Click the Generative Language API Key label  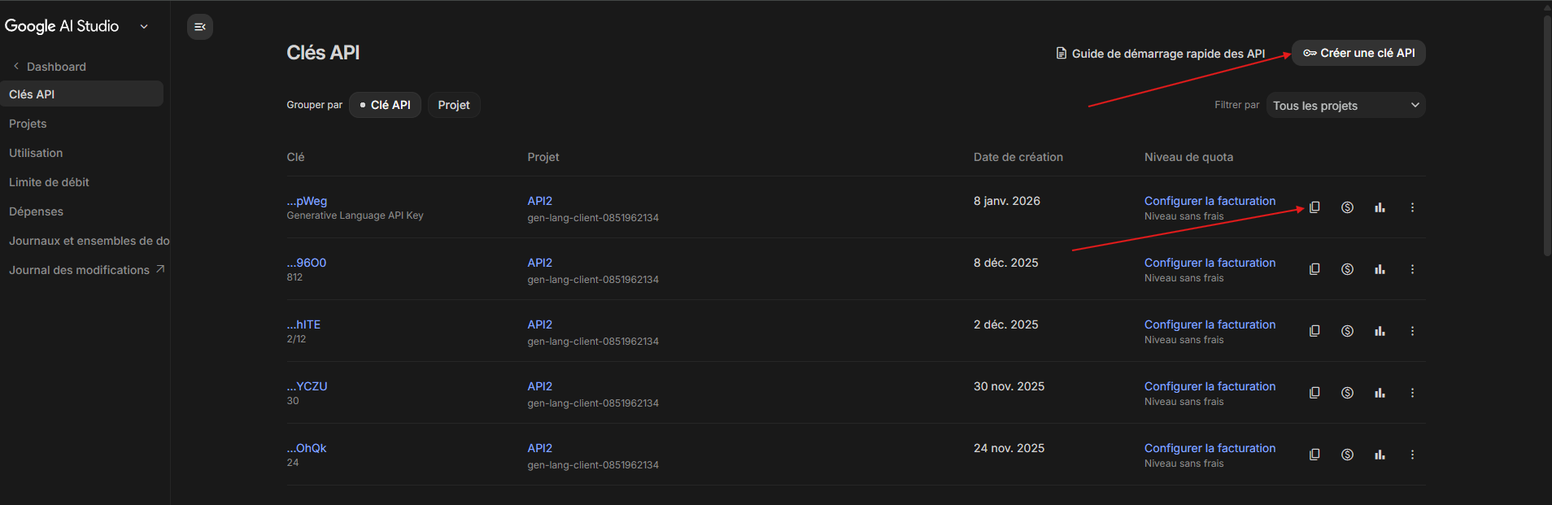tap(355, 215)
